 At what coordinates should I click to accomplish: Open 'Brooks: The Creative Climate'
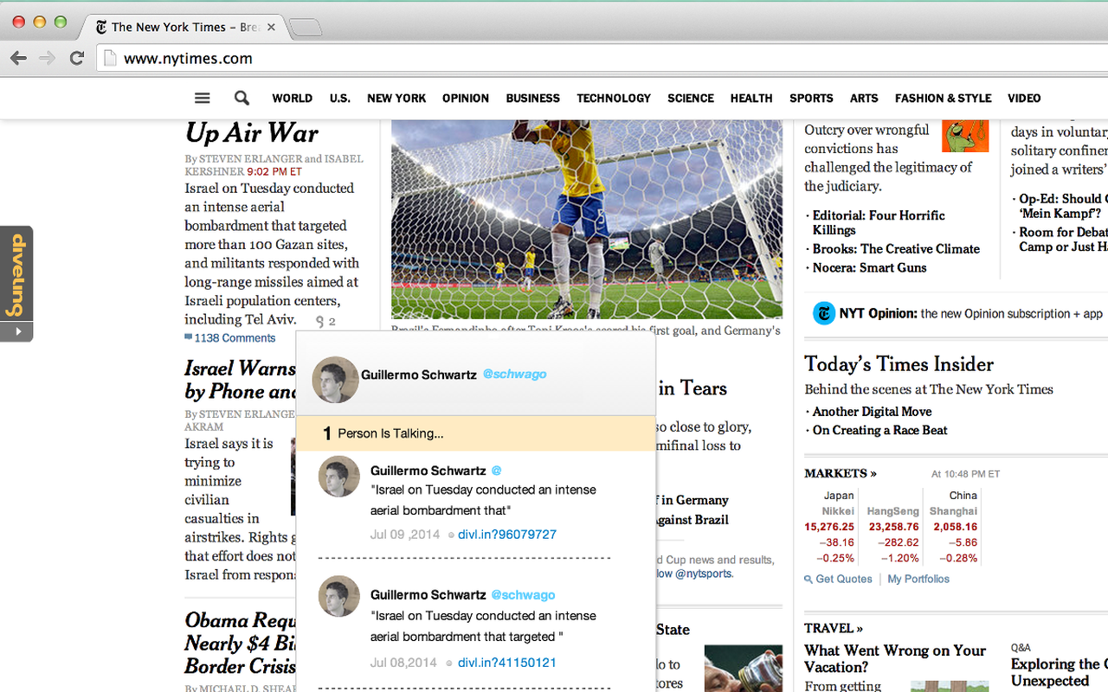(x=896, y=249)
